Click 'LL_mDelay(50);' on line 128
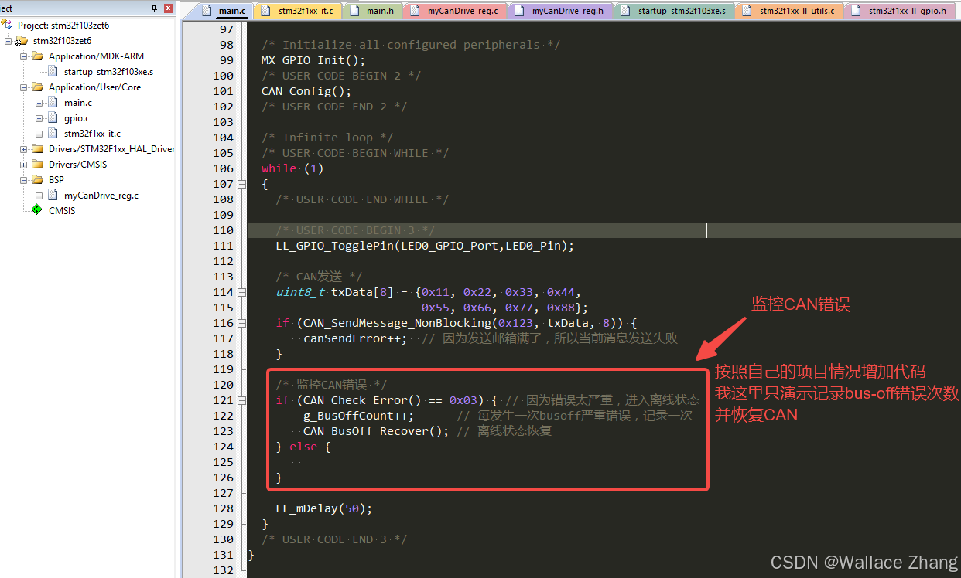This screenshot has width=961, height=578. tap(324, 508)
